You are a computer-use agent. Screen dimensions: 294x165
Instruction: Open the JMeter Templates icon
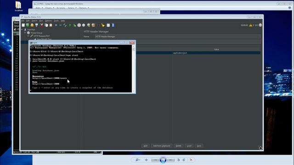click(28, 25)
